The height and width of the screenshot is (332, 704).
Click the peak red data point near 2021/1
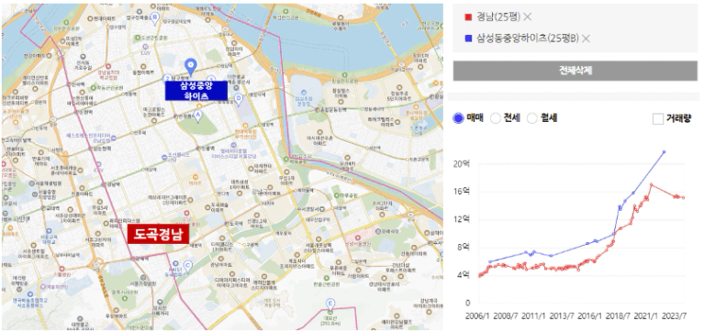pyautogui.click(x=651, y=184)
